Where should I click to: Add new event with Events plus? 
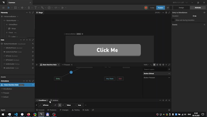click(204, 25)
